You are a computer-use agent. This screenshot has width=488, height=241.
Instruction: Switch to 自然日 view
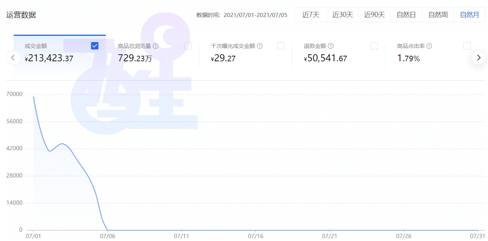tap(406, 14)
